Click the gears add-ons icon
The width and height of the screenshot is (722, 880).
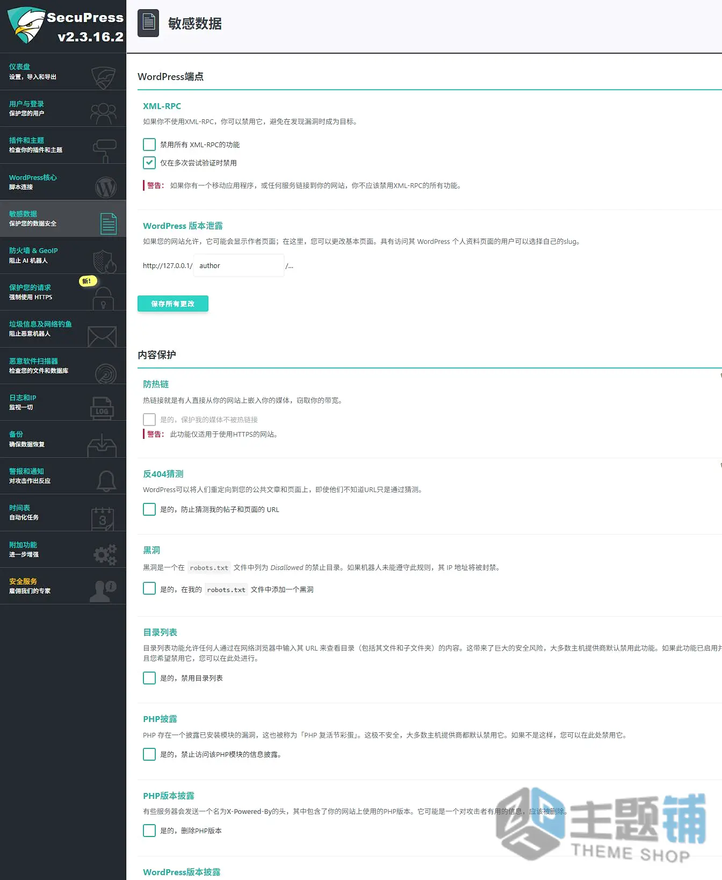click(x=105, y=554)
